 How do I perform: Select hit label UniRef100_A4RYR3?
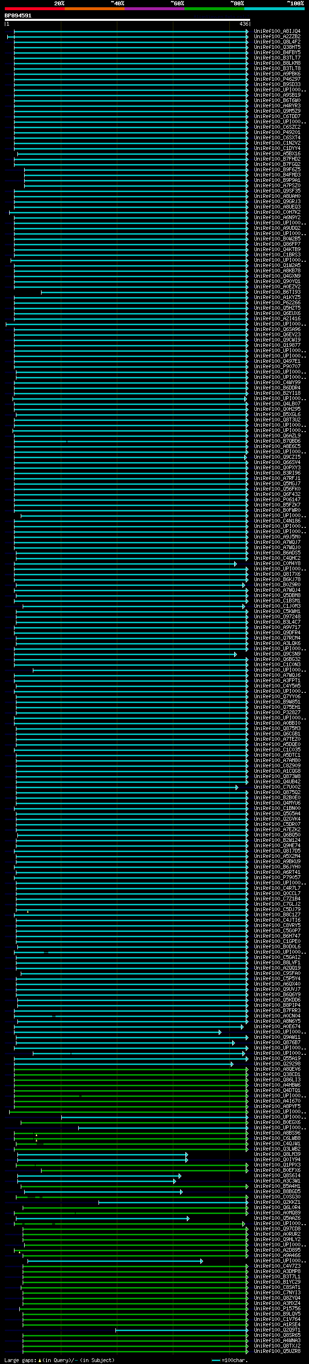pyautogui.click(x=277, y=106)
